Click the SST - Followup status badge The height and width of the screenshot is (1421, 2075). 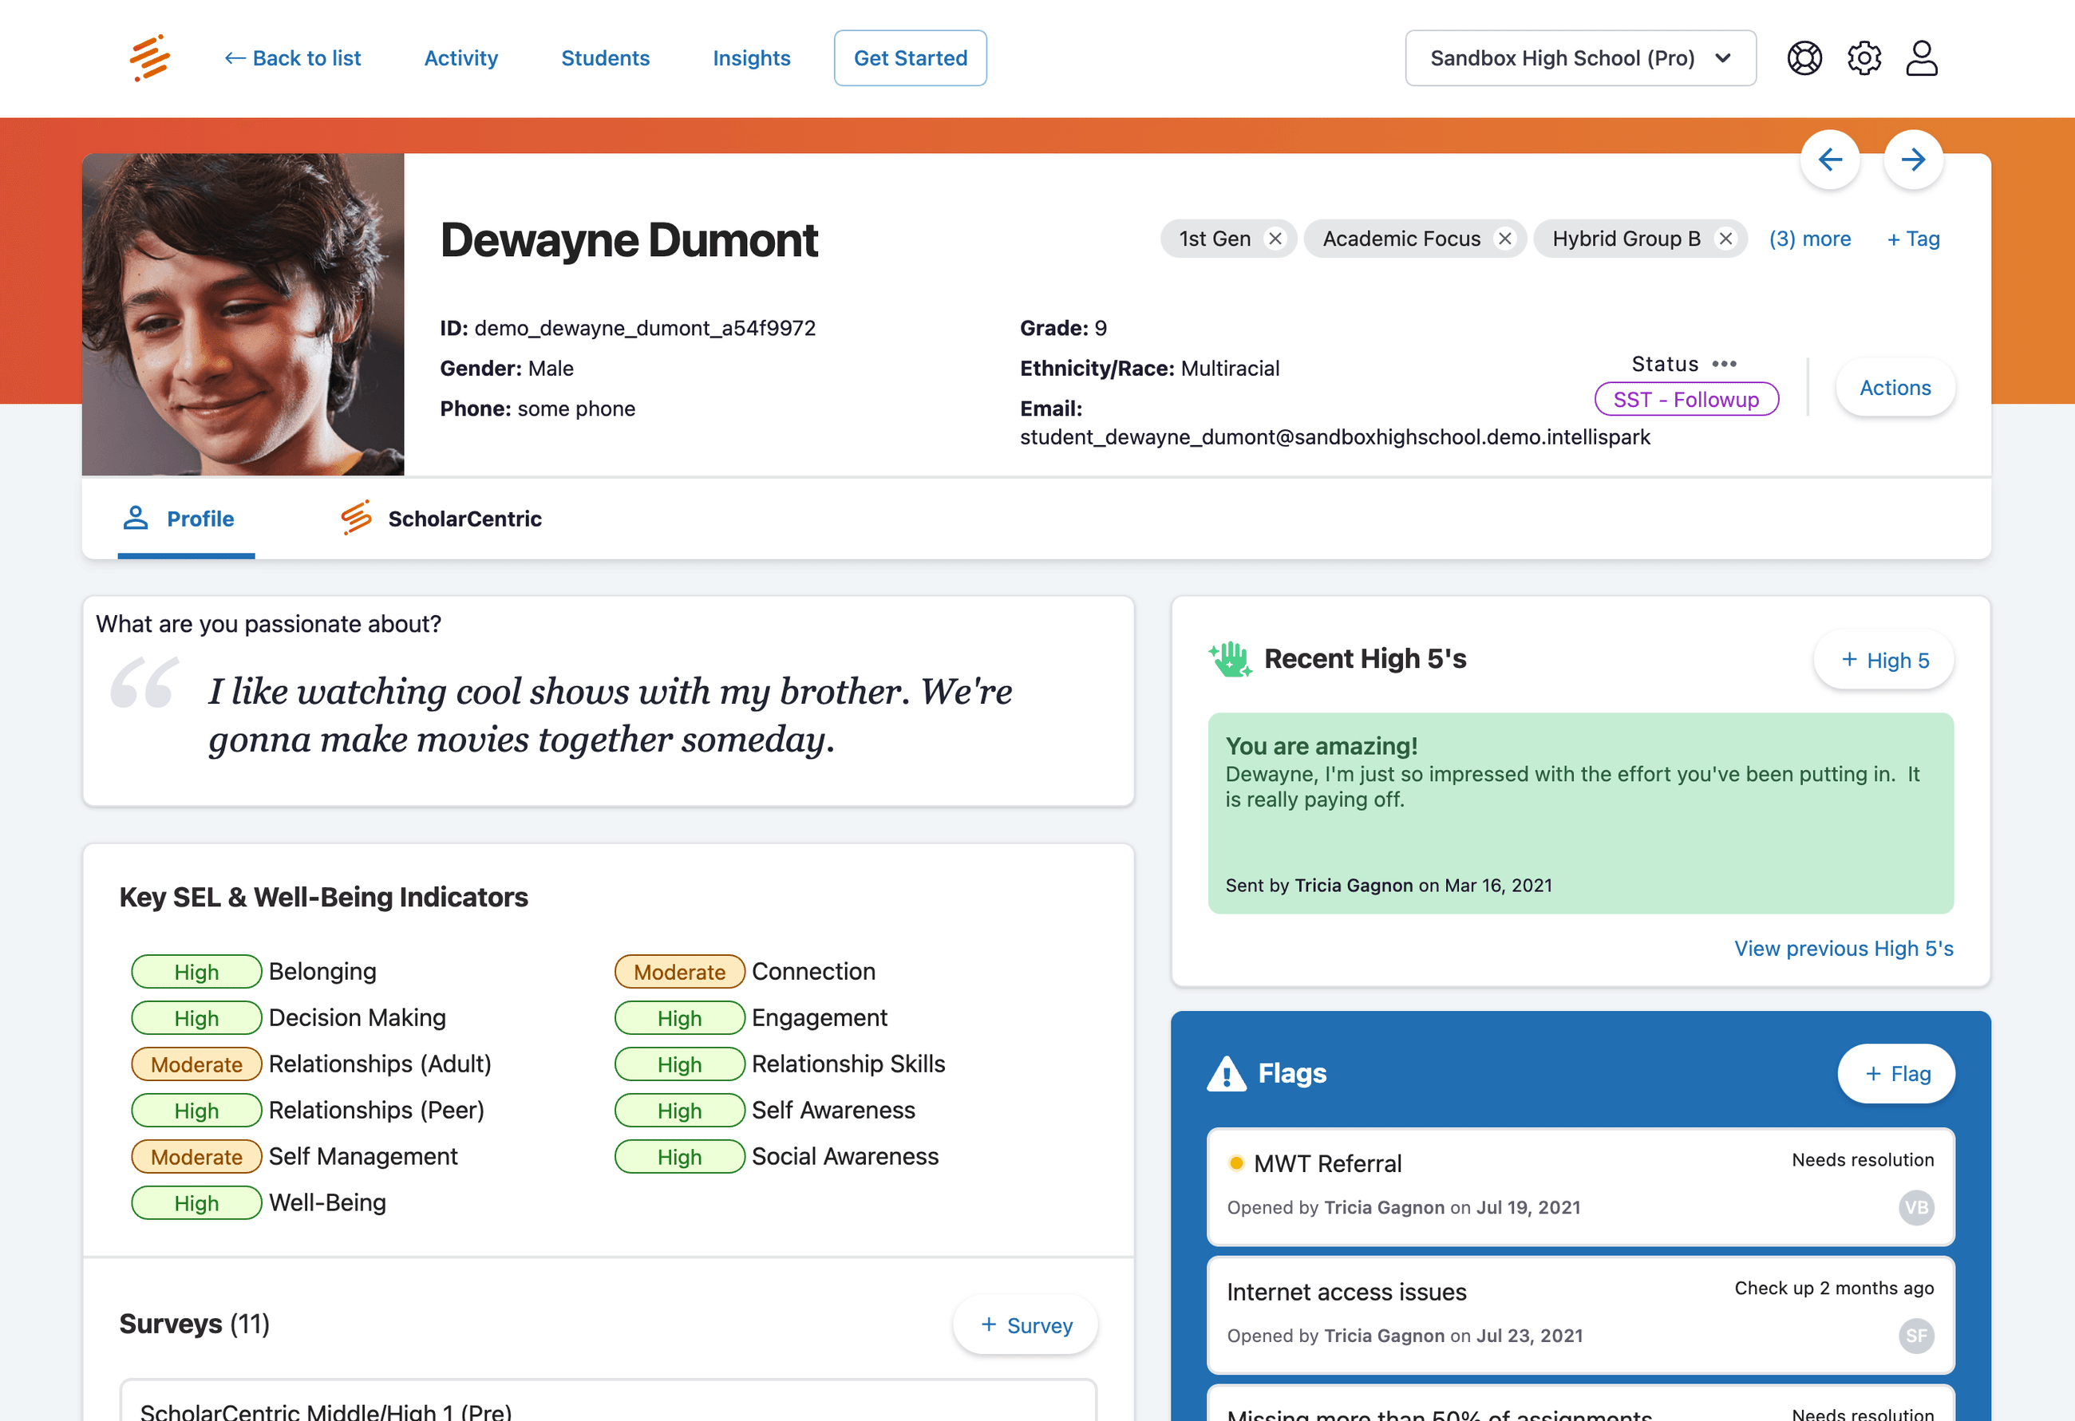[1686, 399]
